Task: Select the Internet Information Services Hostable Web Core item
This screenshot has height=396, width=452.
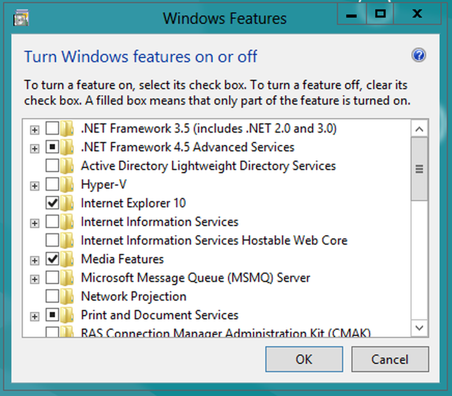Action: 214,240
